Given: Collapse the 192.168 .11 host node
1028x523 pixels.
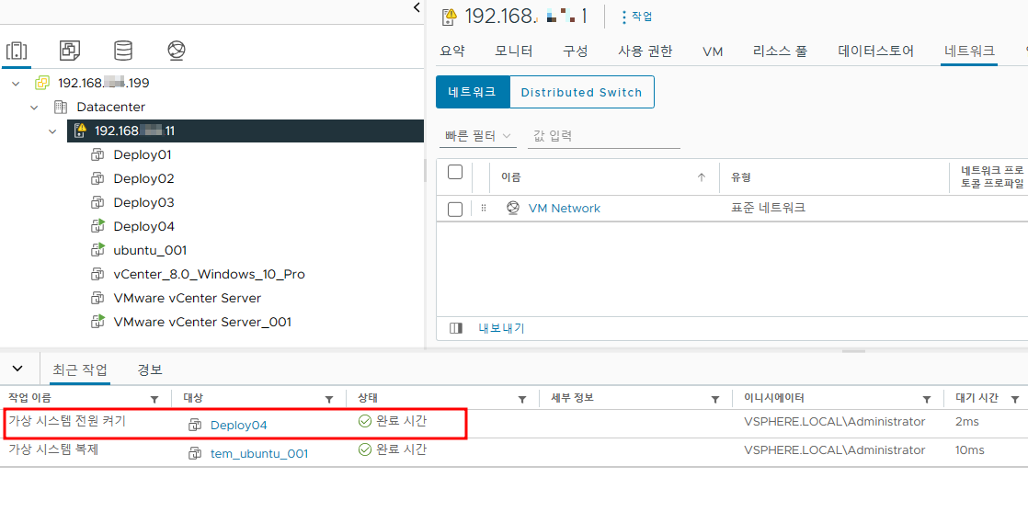Looking at the screenshot, I should click(x=52, y=131).
